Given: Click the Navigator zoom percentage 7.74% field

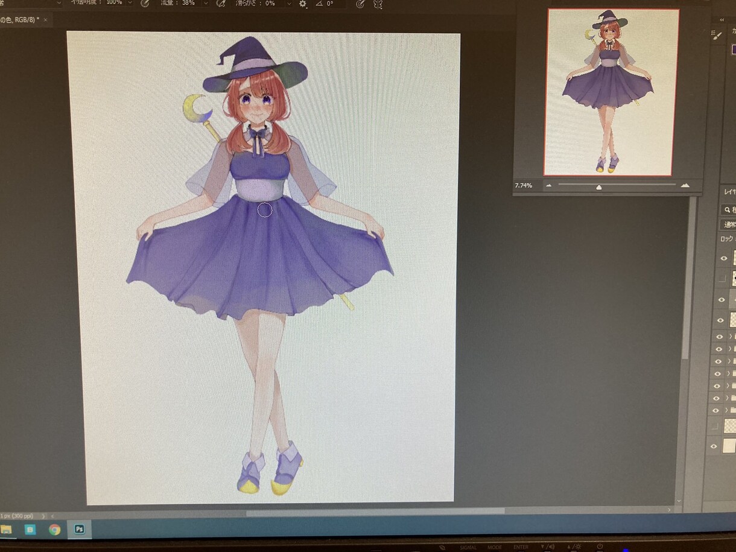Looking at the screenshot, I should point(523,185).
